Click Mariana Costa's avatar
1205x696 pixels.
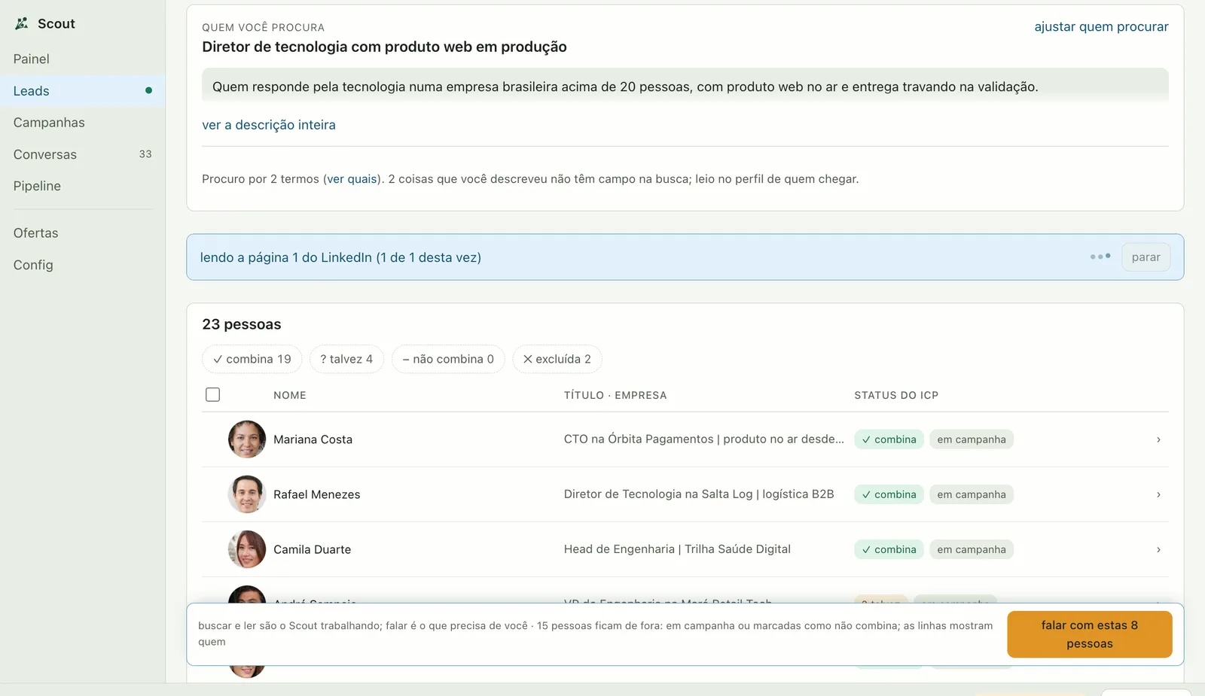pyautogui.click(x=247, y=439)
